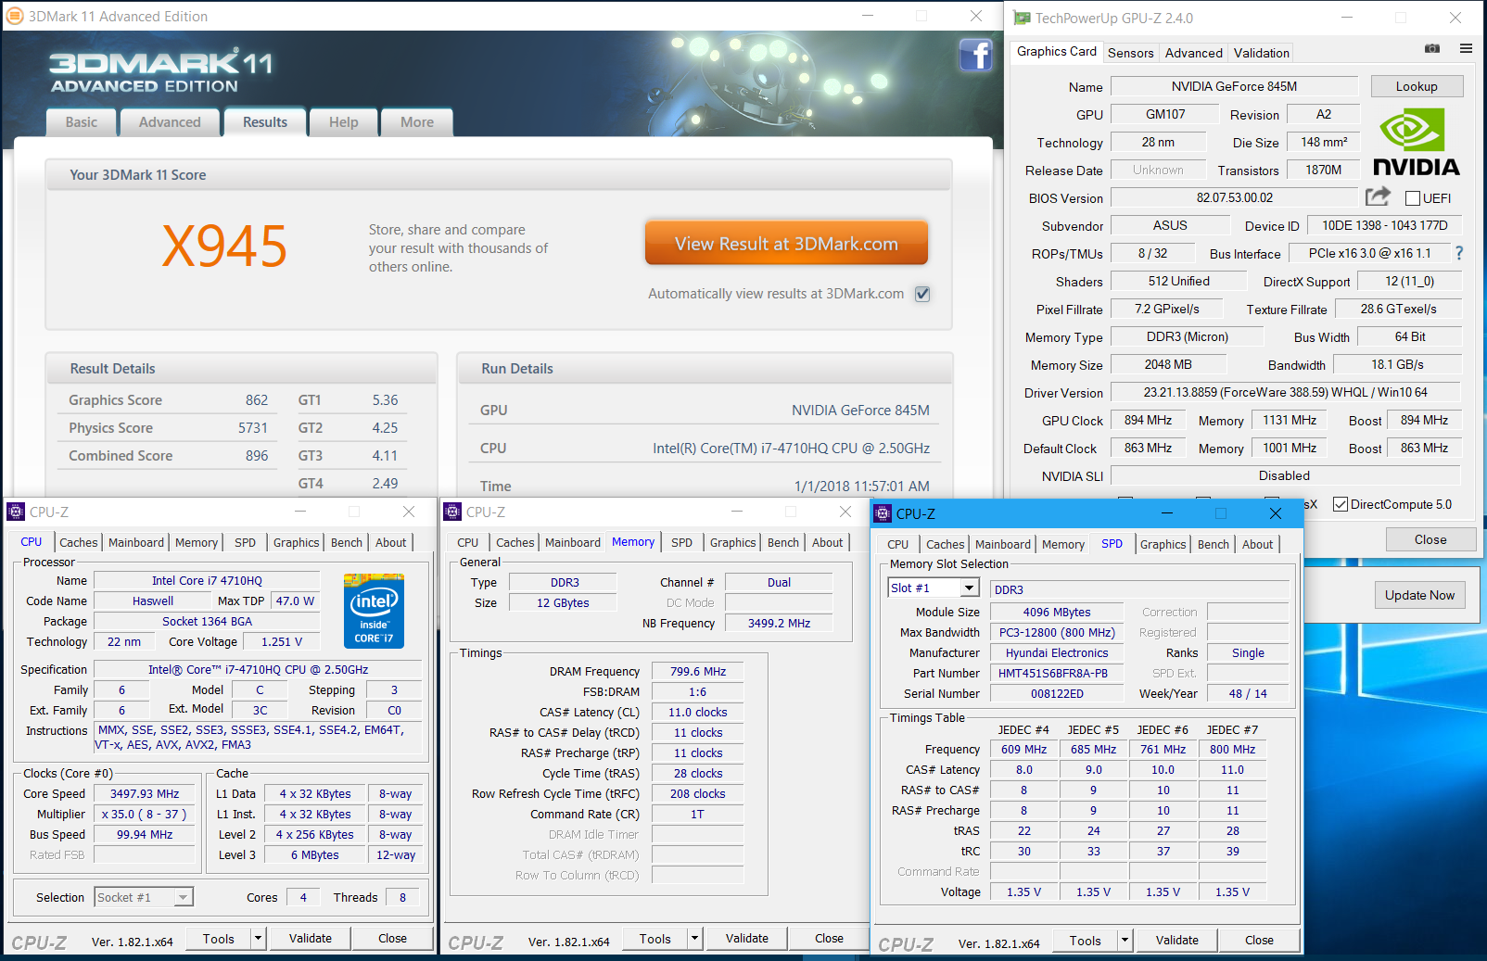This screenshot has width=1487, height=961.
Task: Click the Part Number HMT451S6BFR8A-PB value
Action: pyautogui.click(x=1057, y=674)
